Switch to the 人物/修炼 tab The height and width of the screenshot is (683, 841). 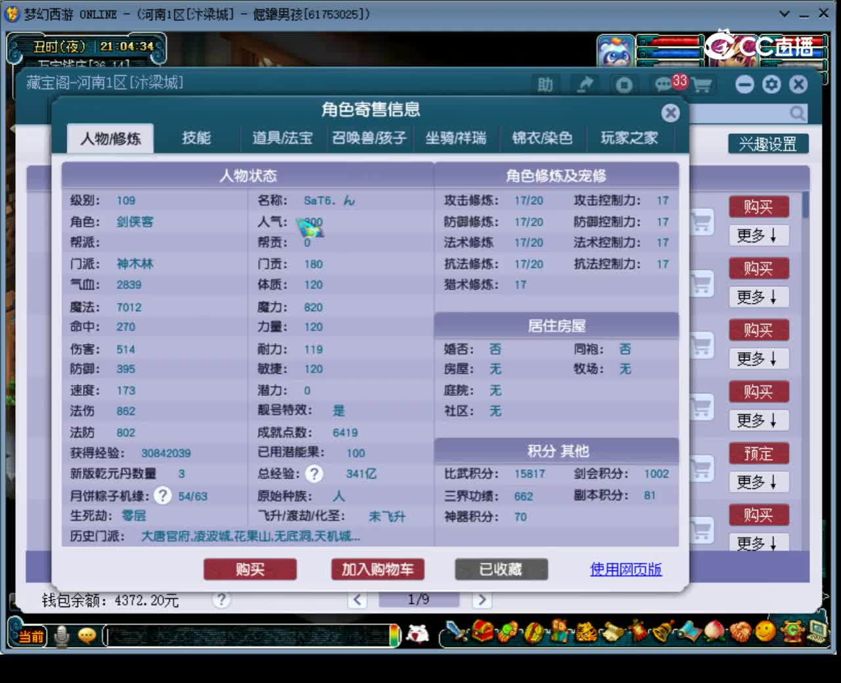coord(110,139)
